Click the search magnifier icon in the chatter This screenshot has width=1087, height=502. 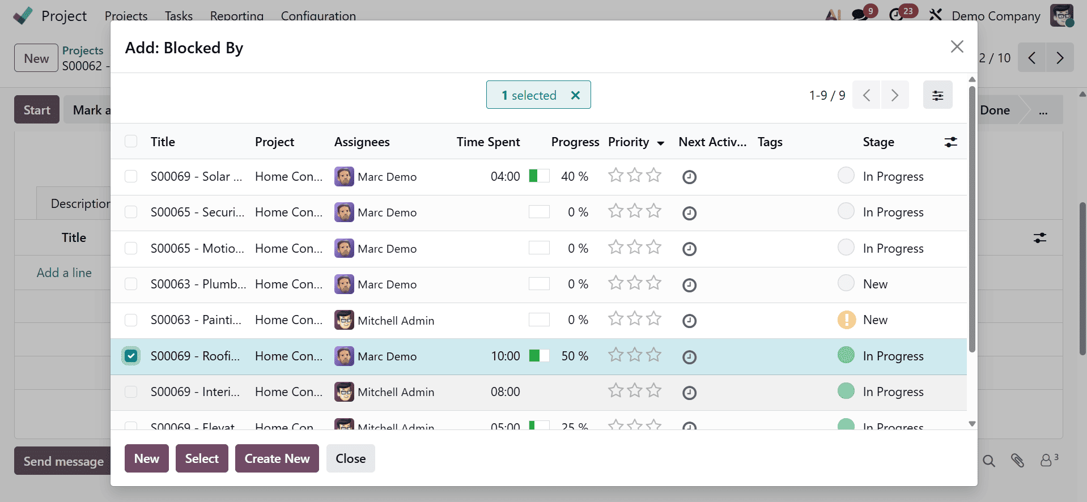click(988, 461)
